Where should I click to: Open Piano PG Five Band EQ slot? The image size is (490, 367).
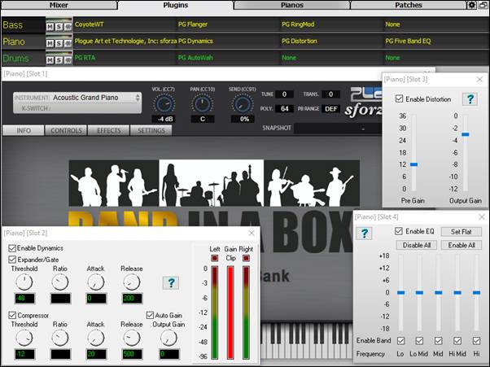pos(436,41)
